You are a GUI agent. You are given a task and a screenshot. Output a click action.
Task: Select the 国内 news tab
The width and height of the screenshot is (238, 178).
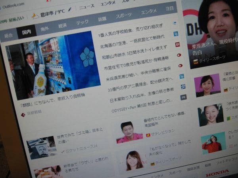pyautogui.click(x=26, y=32)
